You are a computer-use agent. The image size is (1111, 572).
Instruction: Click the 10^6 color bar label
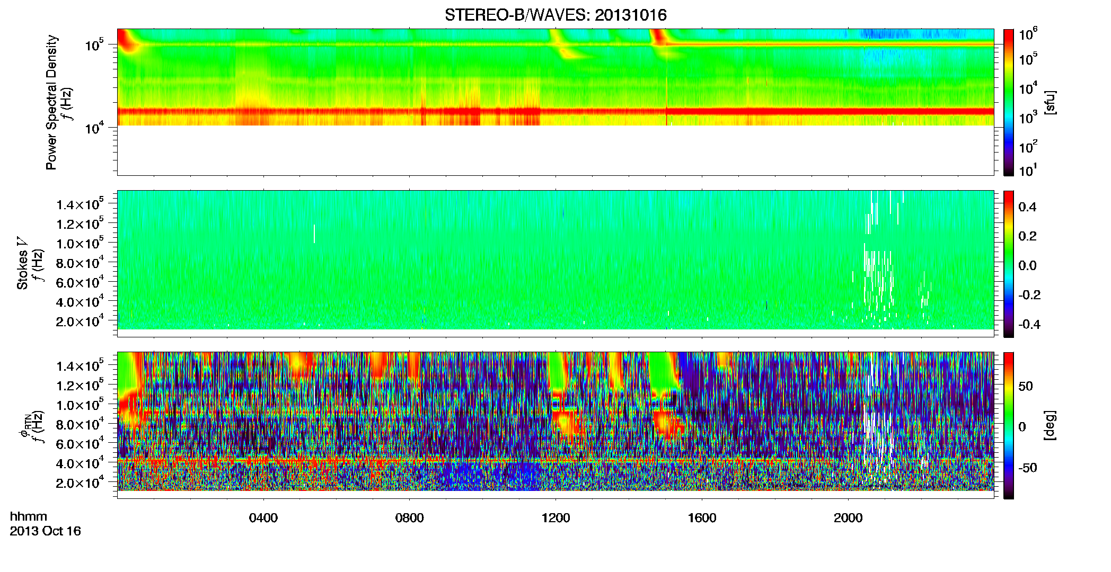click(1028, 34)
